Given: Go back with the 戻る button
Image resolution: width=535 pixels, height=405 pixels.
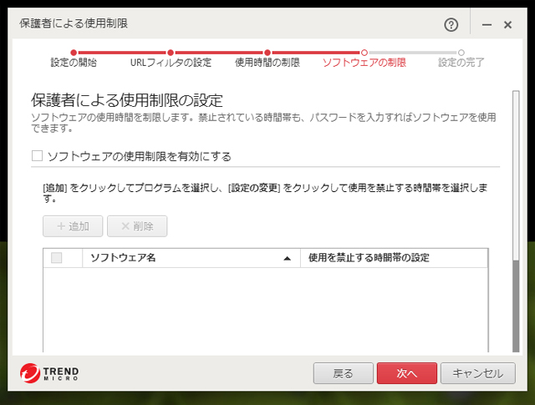Looking at the screenshot, I should click(343, 373).
